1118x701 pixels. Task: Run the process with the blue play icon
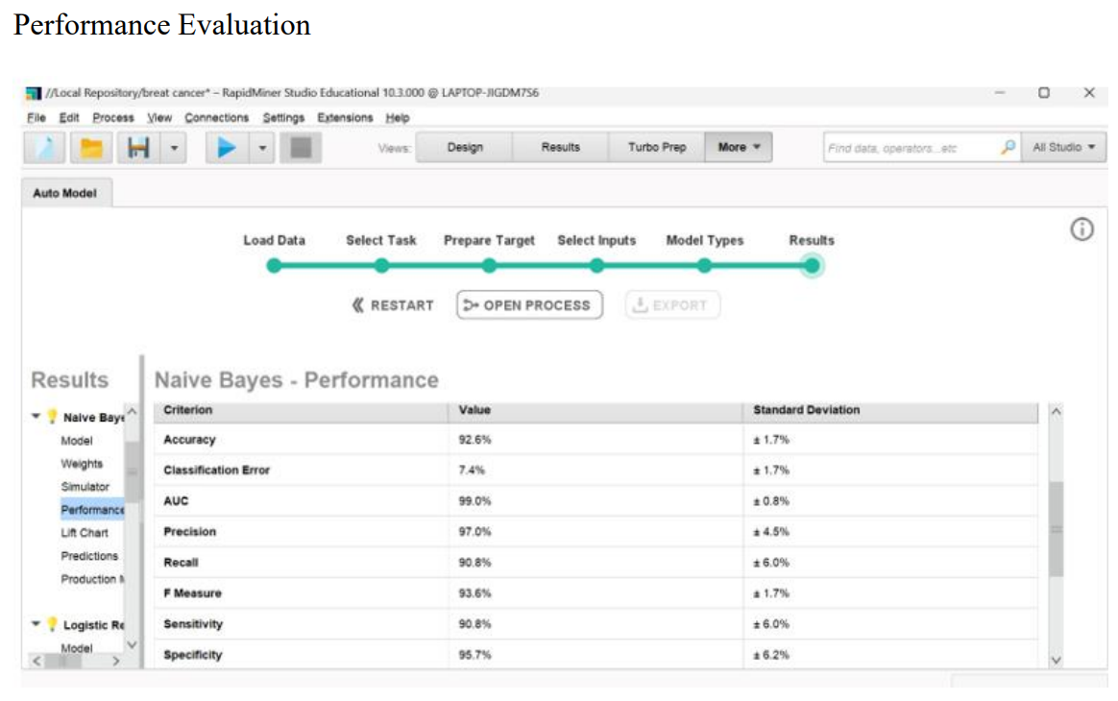tap(227, 148)
